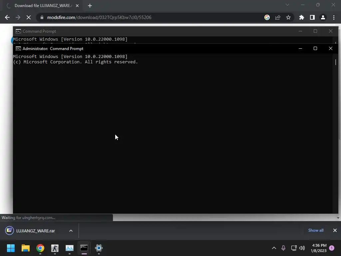This screenshot has height=256, width=341.
Task: Open the Settings gear in taskbar
Action: (99, 248)
